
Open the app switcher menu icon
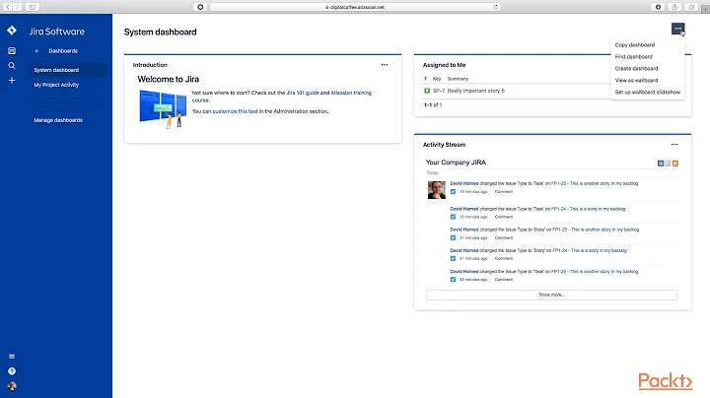pos(12,357)
